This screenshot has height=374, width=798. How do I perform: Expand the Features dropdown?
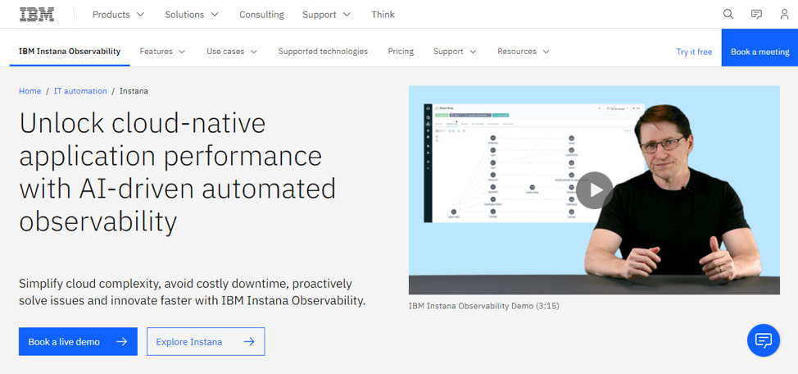(x=163, y=51)
